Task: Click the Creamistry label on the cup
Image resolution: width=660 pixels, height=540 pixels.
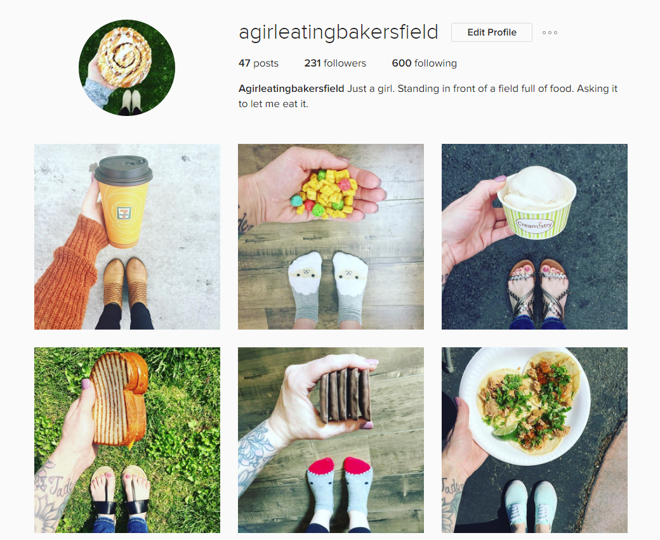Action: click(x=534, y=225)
